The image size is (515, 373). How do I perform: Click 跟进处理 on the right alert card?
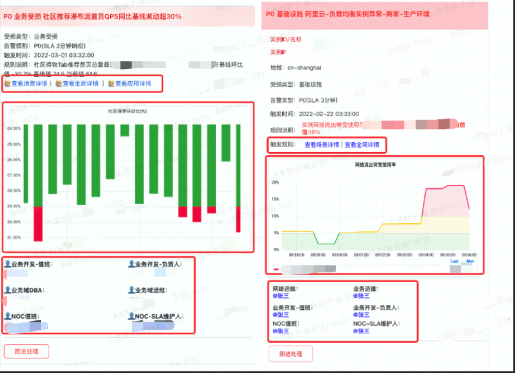[290, 353]
